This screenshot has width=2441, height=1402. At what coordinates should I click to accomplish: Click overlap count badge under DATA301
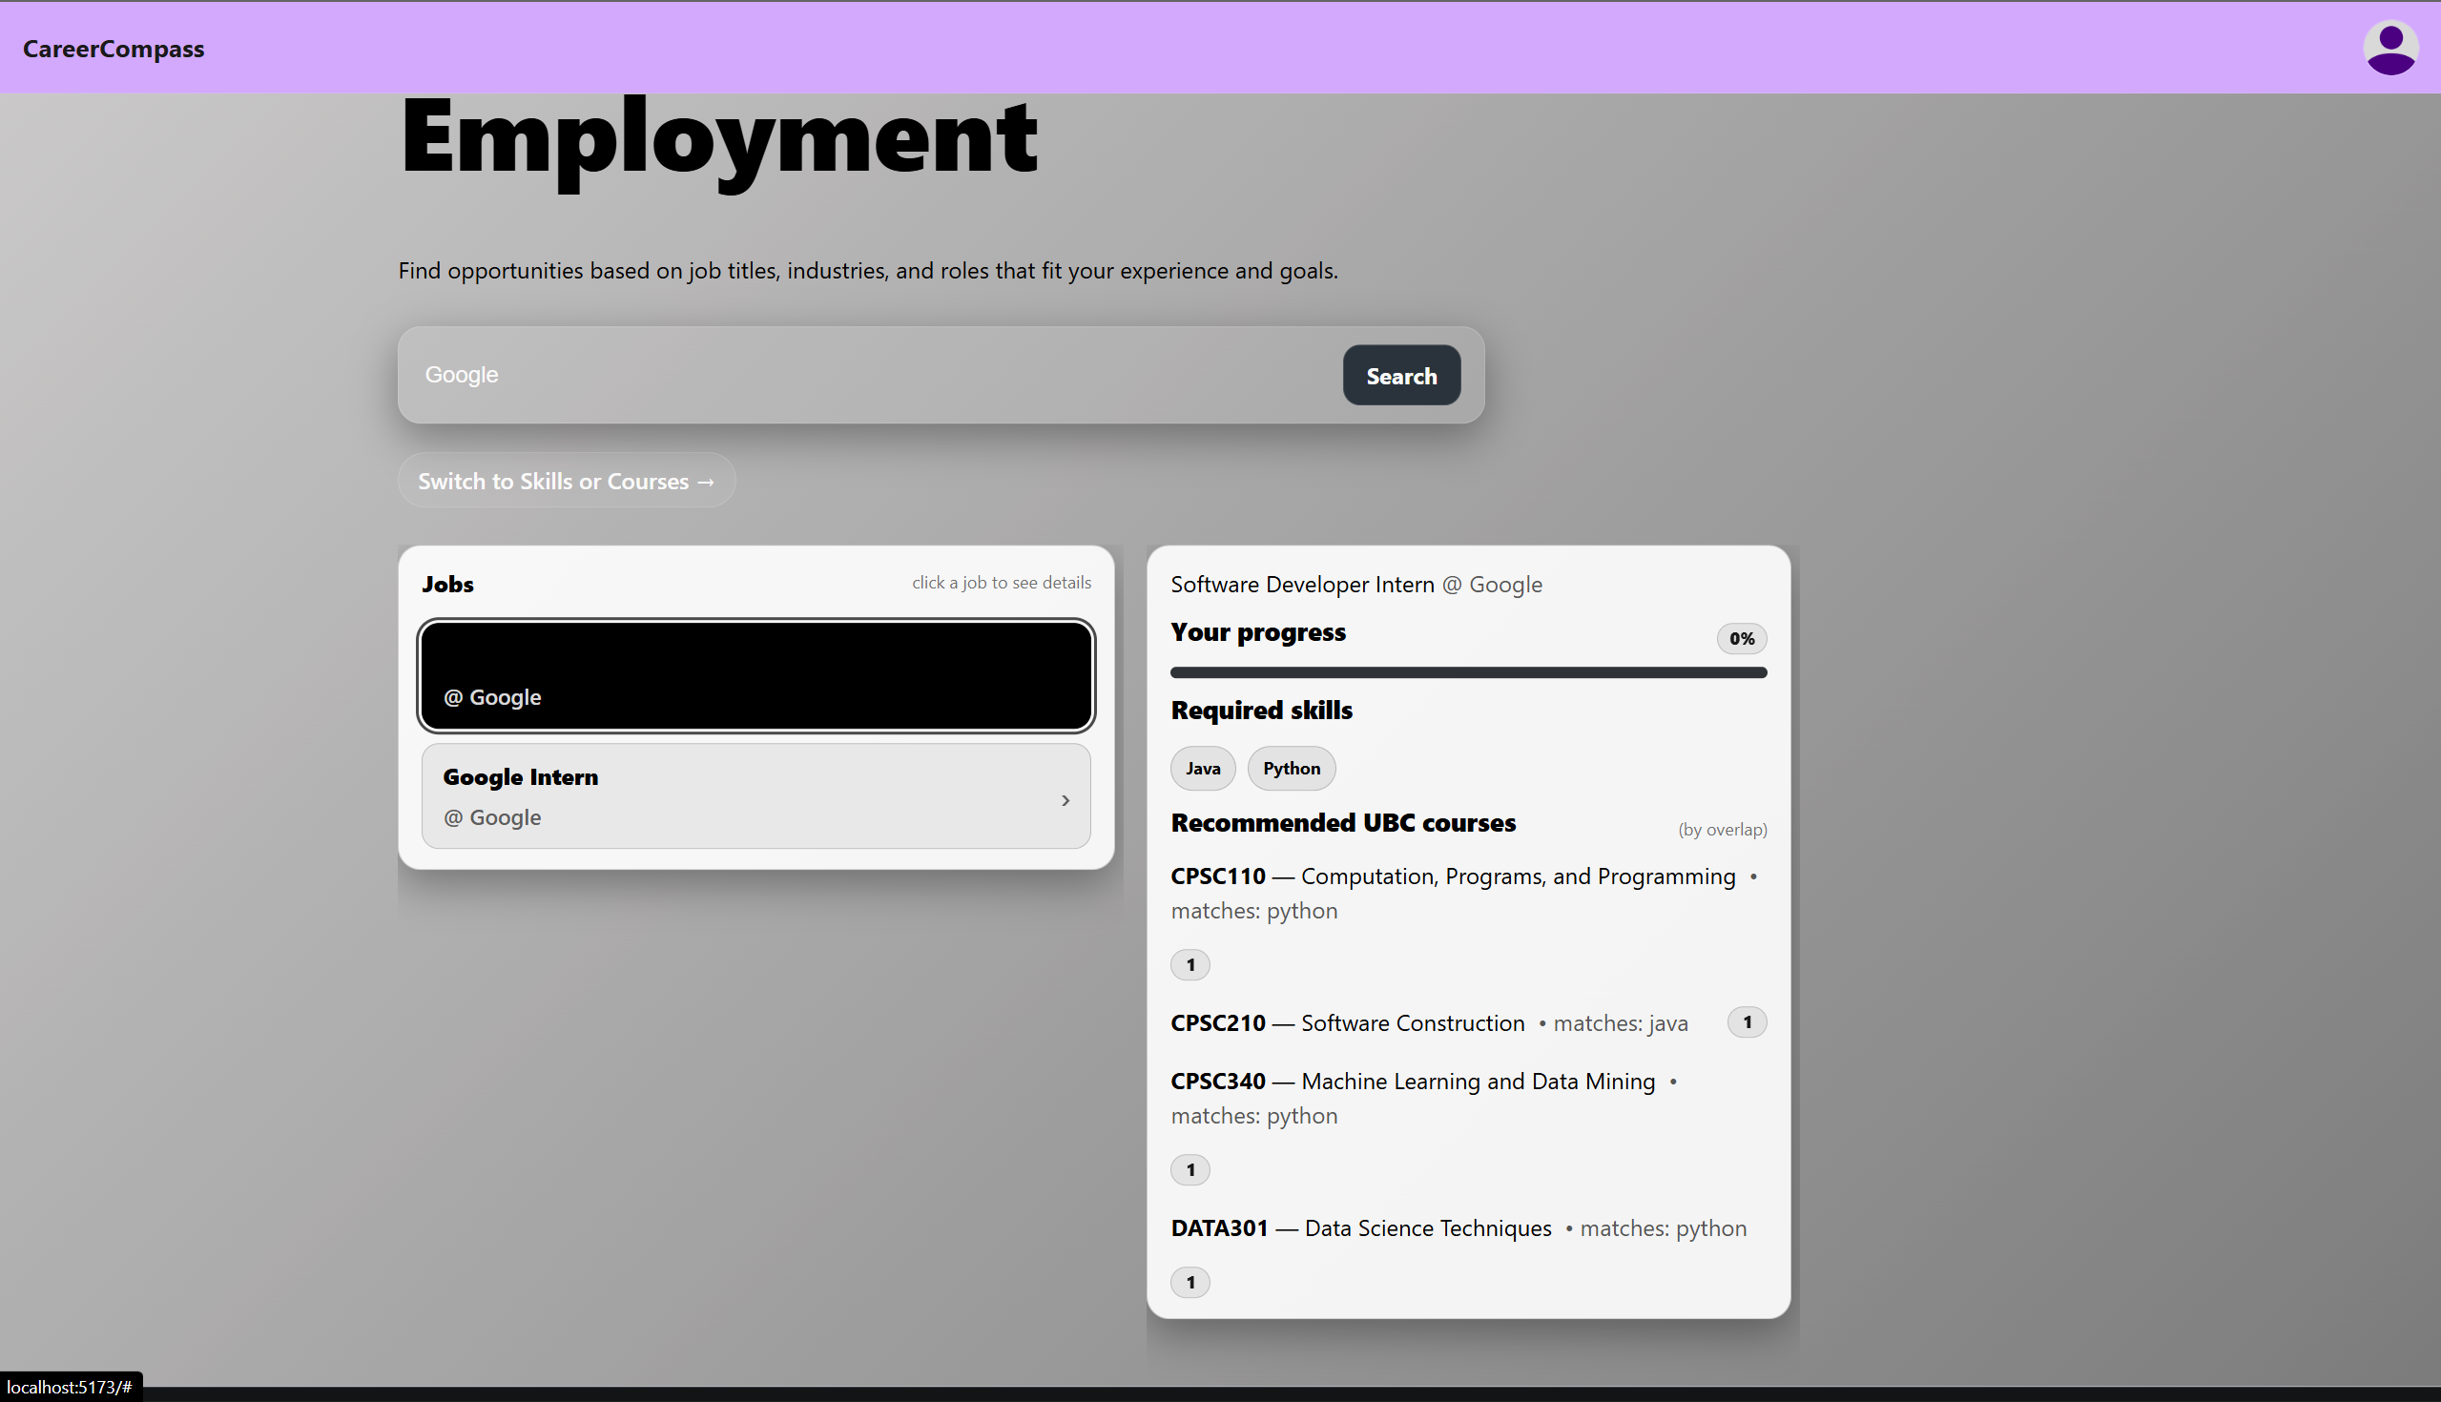(1190, 1283)
